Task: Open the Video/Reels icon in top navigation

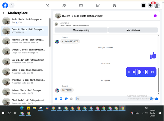Action: coord(81,5)
